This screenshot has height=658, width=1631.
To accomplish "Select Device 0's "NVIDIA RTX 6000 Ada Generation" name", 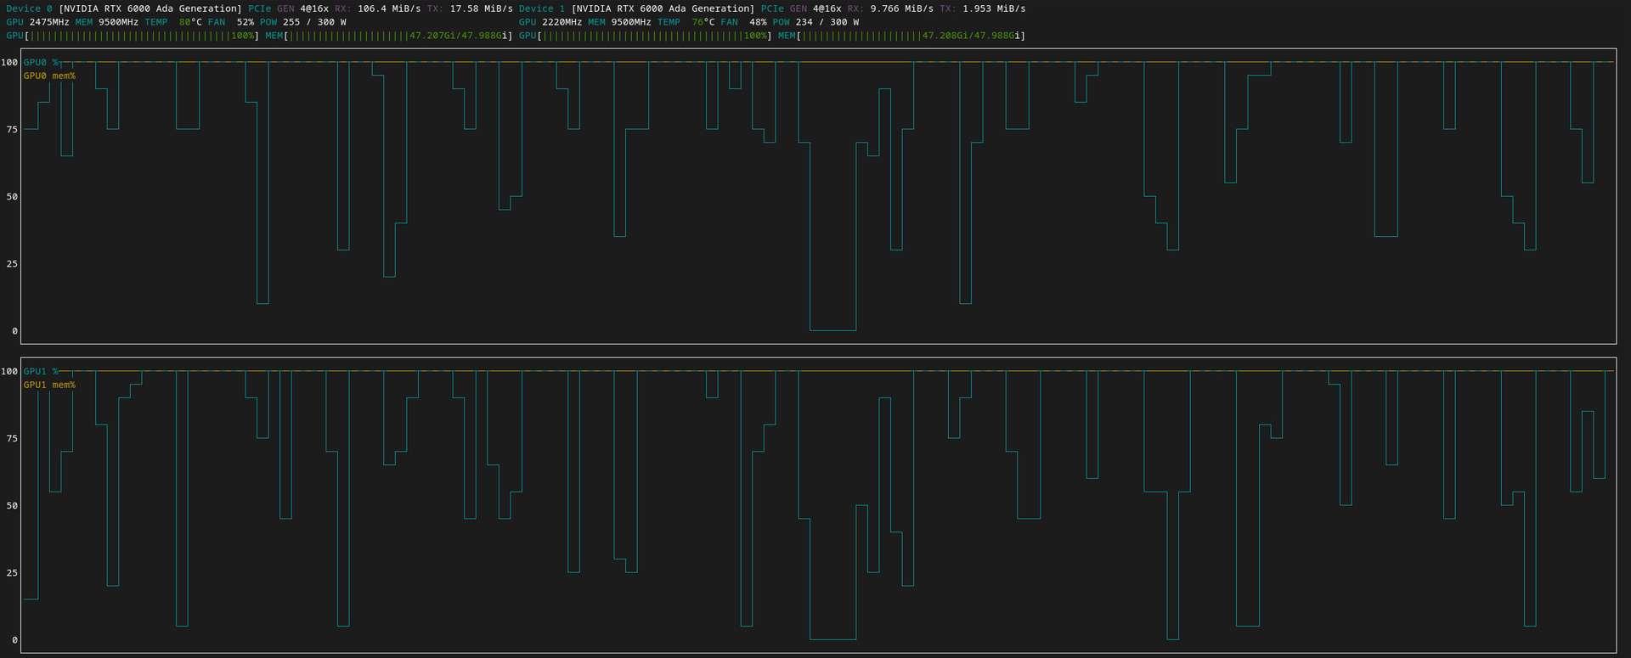I will tap(150, 8).
